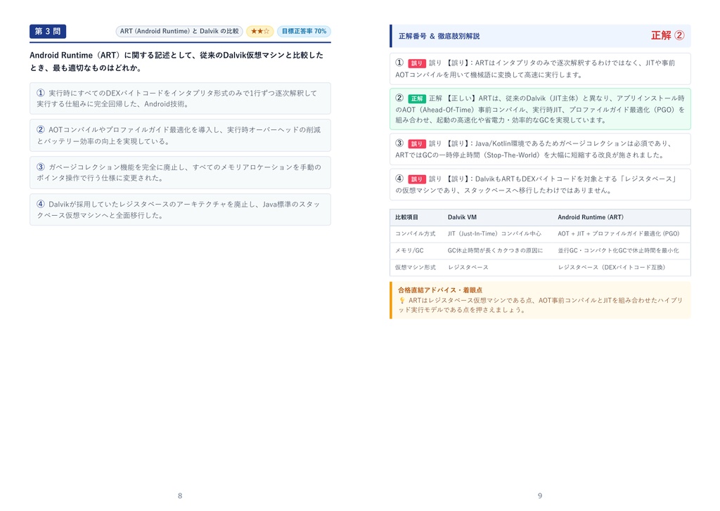Click the コンパイル方式 row label
Viewport: 720px width, 511px height.
tap(415, 233)
